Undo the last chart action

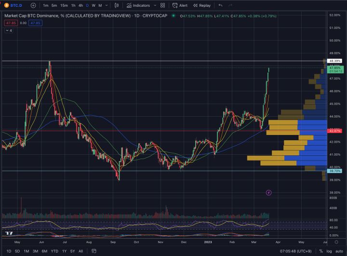coord(220,5)
